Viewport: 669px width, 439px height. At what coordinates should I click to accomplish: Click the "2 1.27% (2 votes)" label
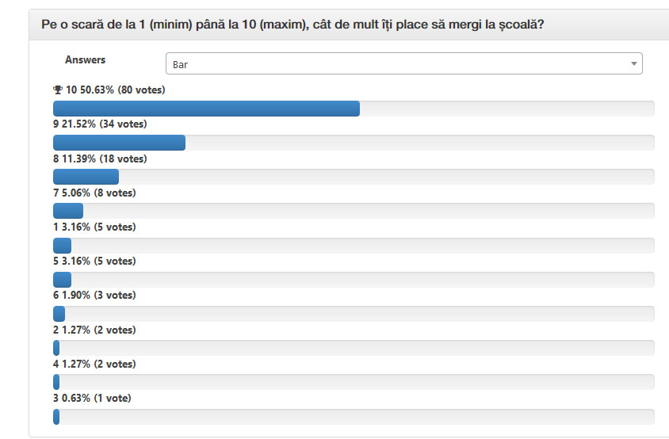(x=94, y=330)
